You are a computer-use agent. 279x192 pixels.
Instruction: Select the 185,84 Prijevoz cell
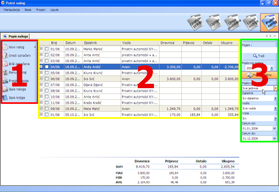click(x=191, y=115)
